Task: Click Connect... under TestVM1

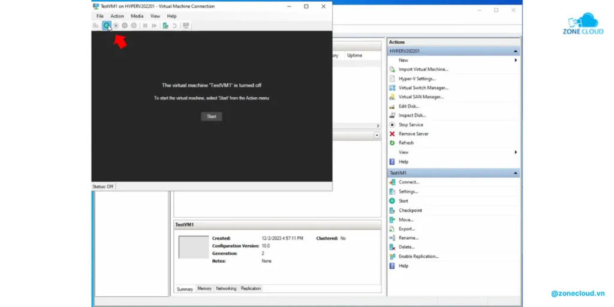Action: tap(409, 182)
